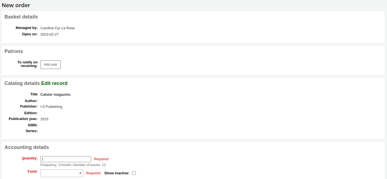Open the Fund selection dropdown
The width and height of the screenshot is (387, 179).
(59, 173)
